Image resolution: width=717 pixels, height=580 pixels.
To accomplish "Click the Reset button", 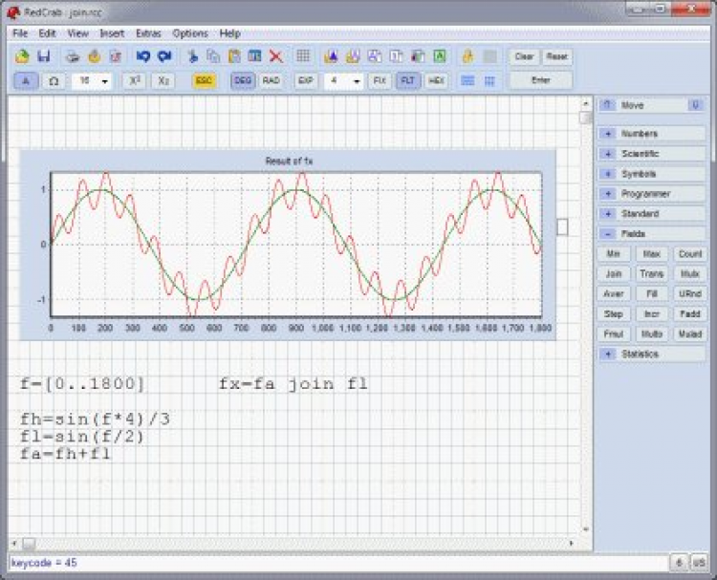I will [x=557, y=56].
